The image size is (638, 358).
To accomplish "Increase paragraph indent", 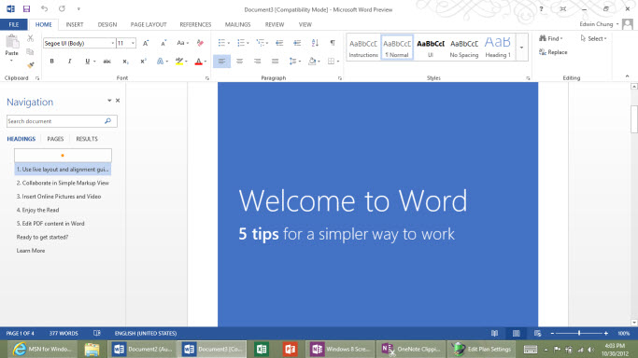I will (x=297, y=43).
